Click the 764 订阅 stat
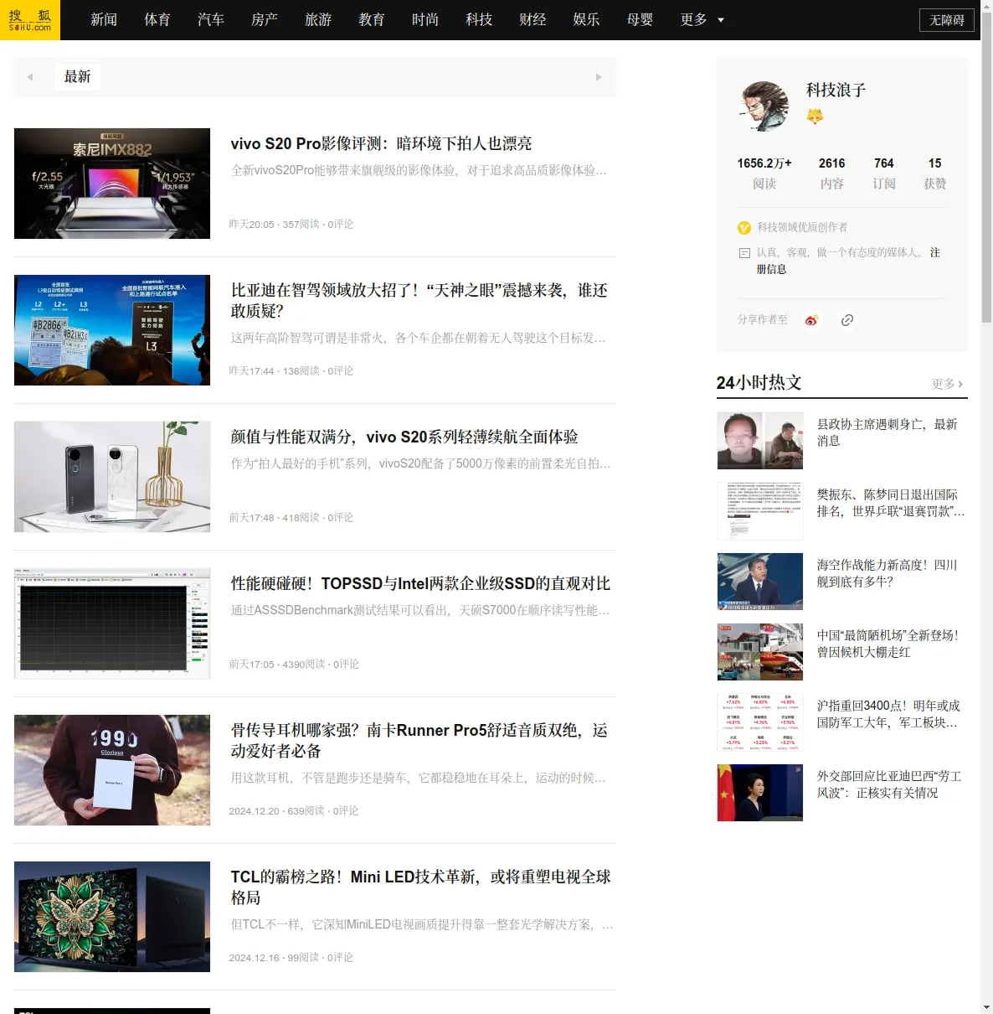The width and height of the screenshot is (993, 1014). point(884,173)
